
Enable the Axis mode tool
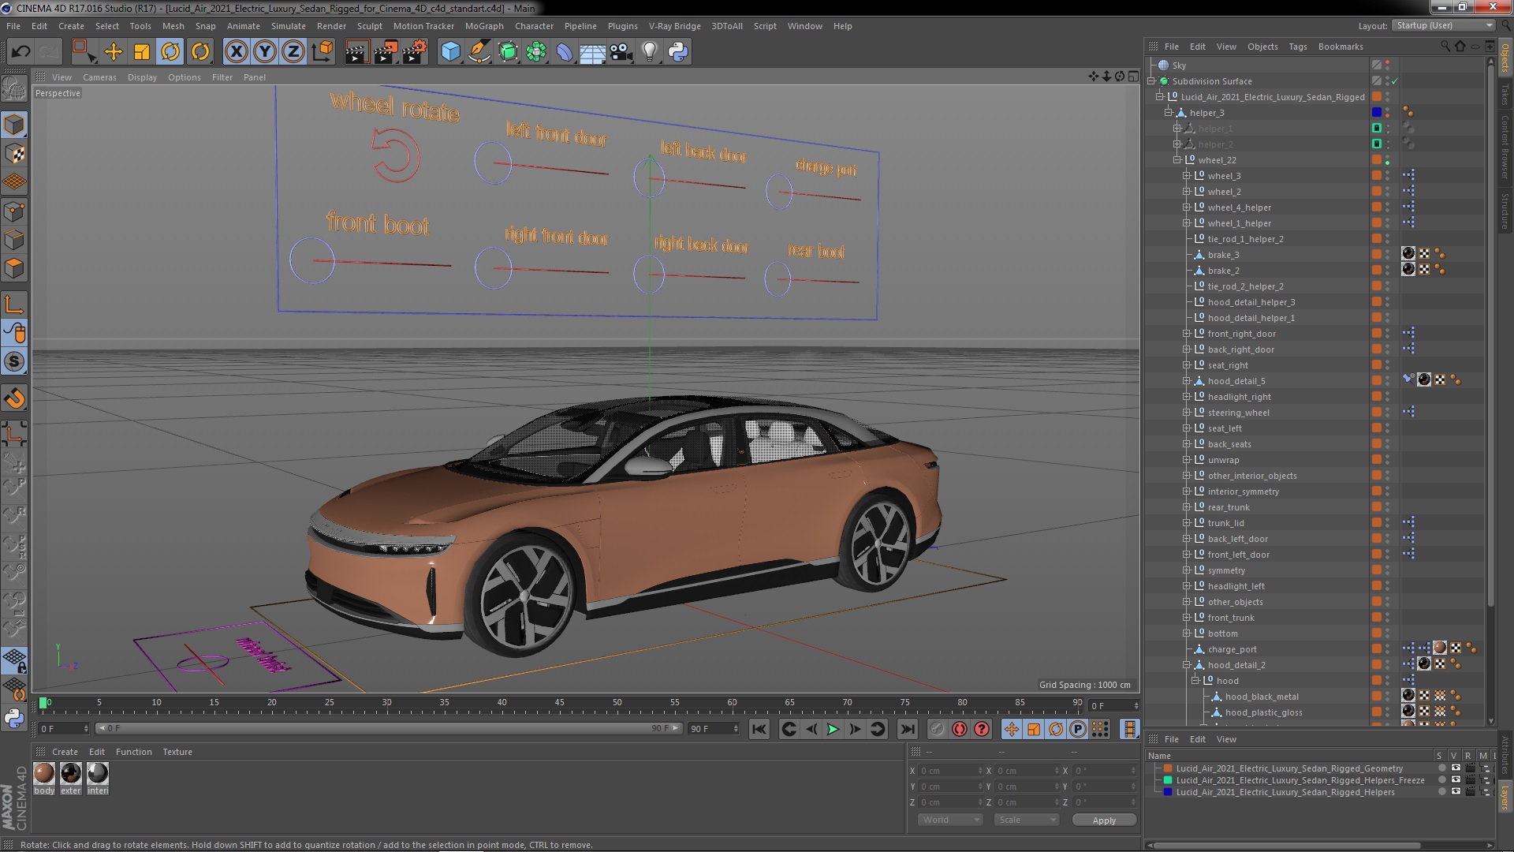[x=14, y=305]
